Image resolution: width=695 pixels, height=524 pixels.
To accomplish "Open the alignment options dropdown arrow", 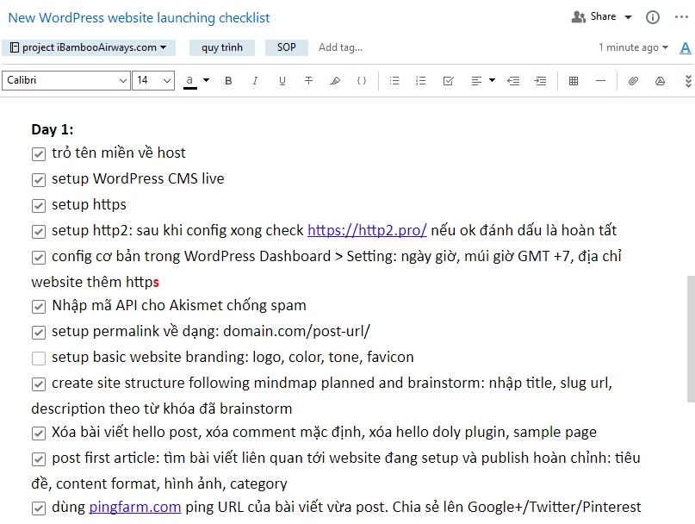I will [x=492, y=81].
